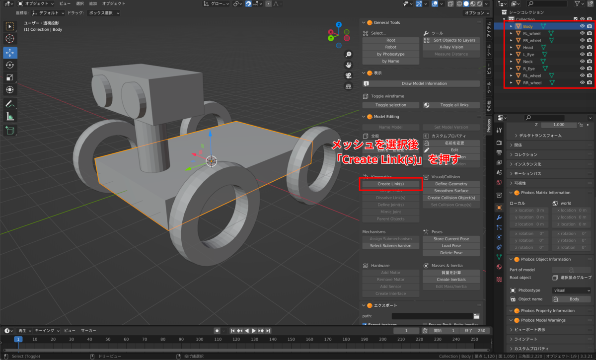This screenshot has height=360, width=596.
Task: Collapse the General Tools panel
Action: (x=364, y=22)
